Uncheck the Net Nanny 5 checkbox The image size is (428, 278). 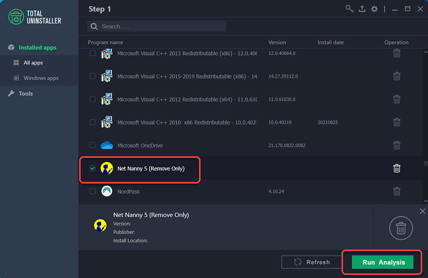(x=93, y=168)
